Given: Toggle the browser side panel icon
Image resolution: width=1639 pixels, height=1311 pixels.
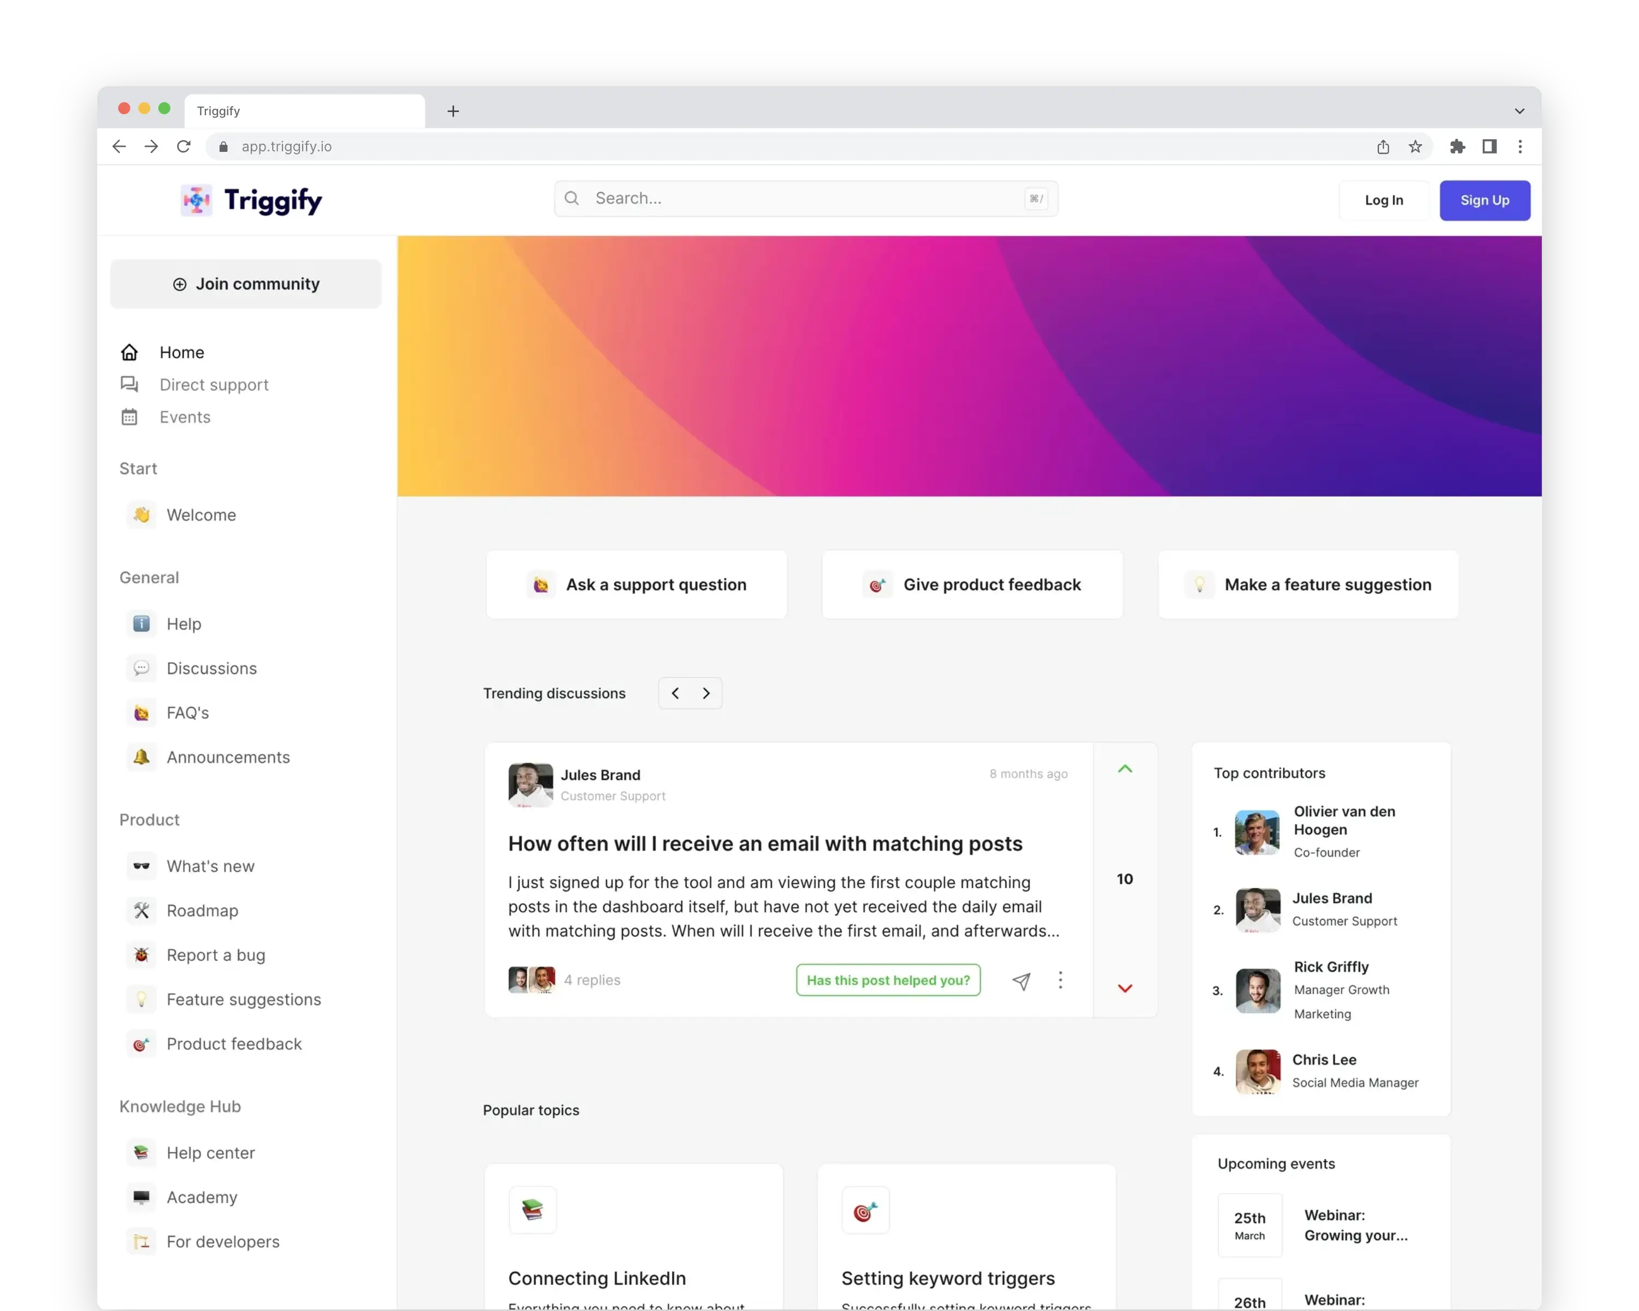Looking at the screenshot, I should [x=1489, y=147].
